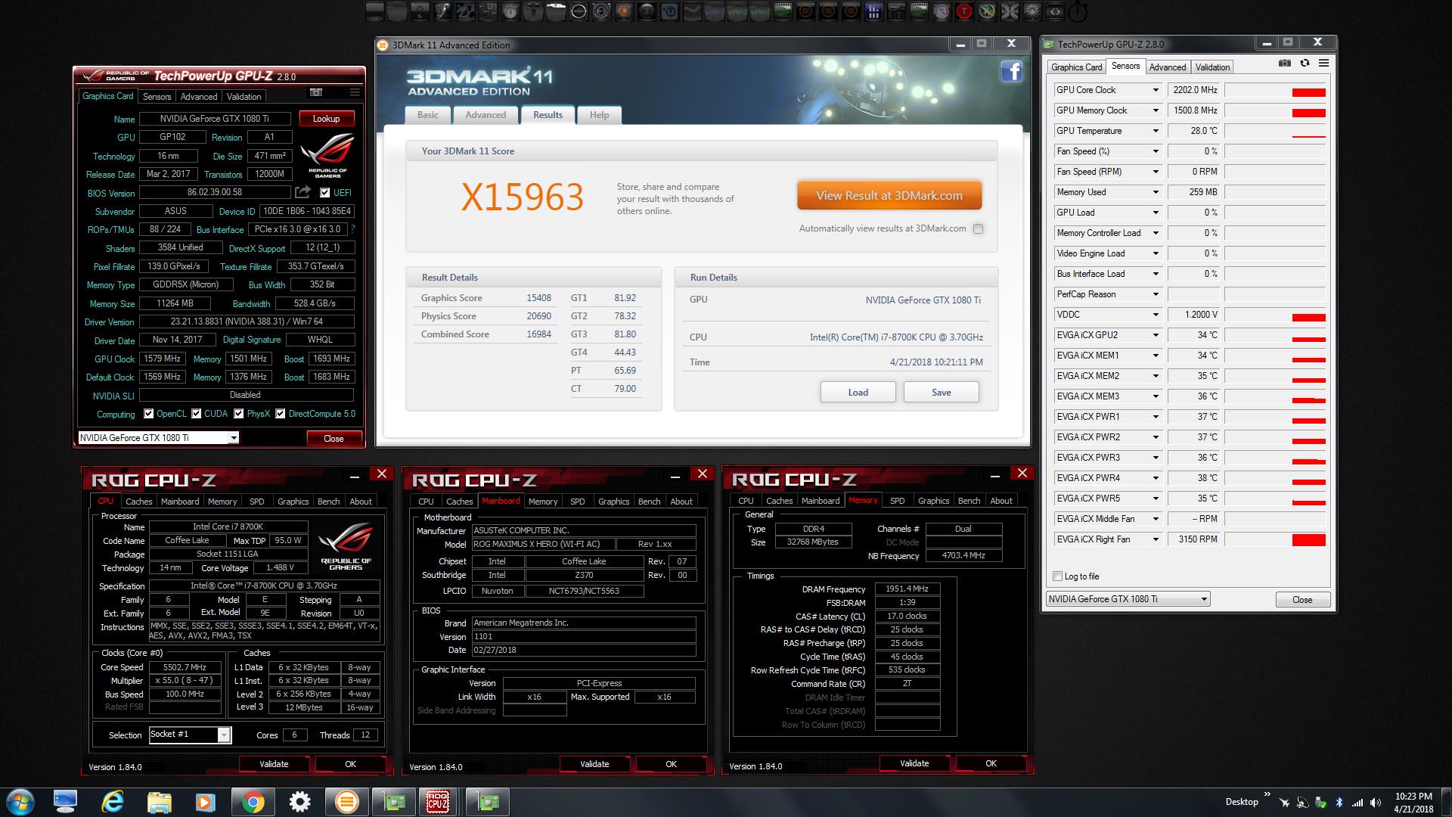Open the Caches tab in the first CPU-Z window
This screenshot has height=817, width=1452.
(138, 502)
